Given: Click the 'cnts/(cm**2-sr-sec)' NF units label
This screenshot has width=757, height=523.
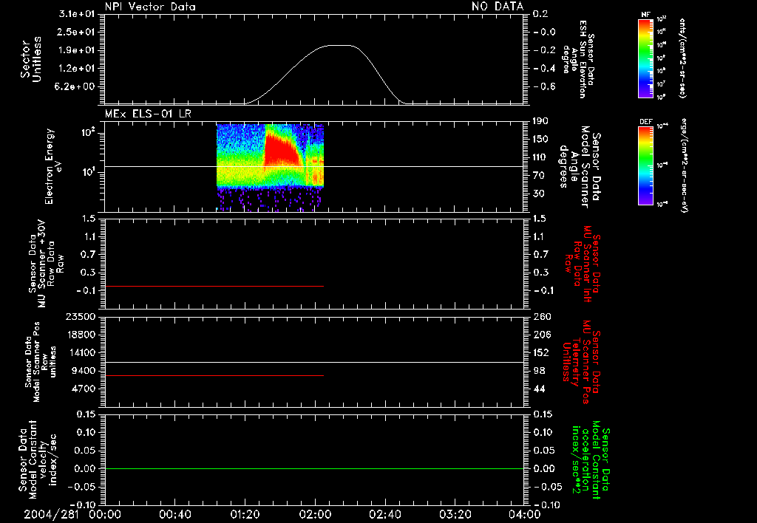Looking at the screenshot, I should tap(682, 58).
